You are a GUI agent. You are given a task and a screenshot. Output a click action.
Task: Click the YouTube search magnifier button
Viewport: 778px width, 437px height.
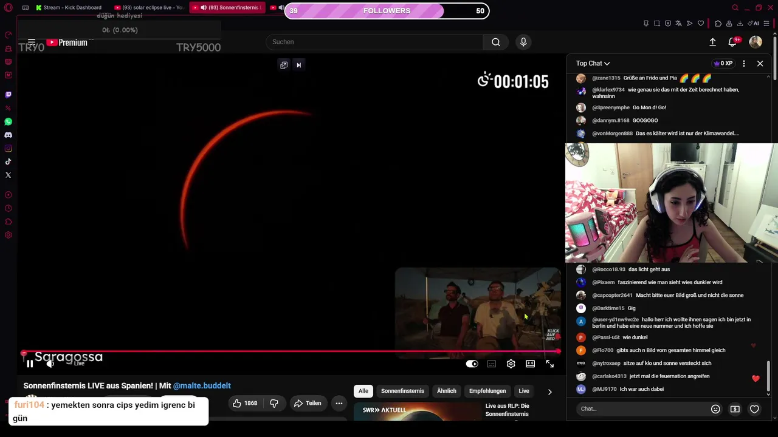496,42
